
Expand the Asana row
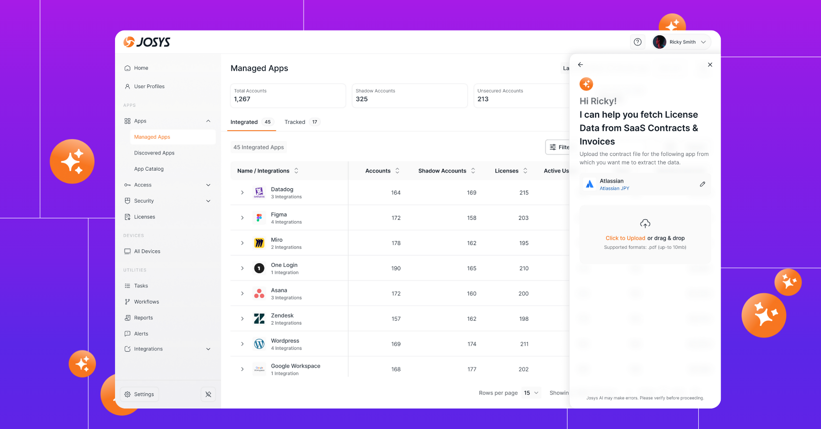pos(242,294)
